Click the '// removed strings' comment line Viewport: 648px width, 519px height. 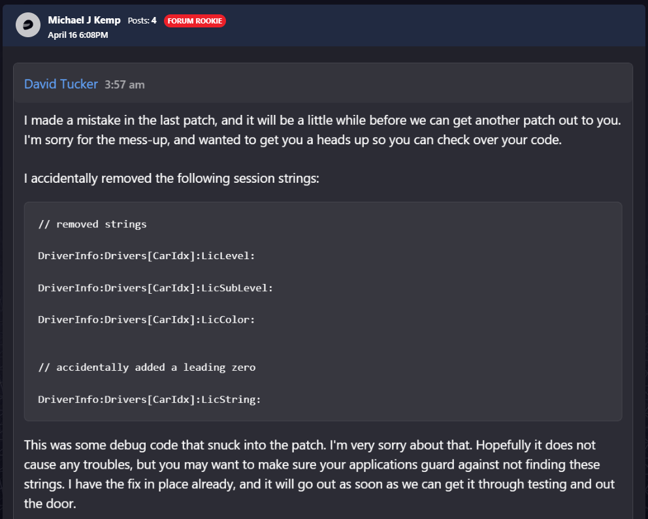[92, 224]
